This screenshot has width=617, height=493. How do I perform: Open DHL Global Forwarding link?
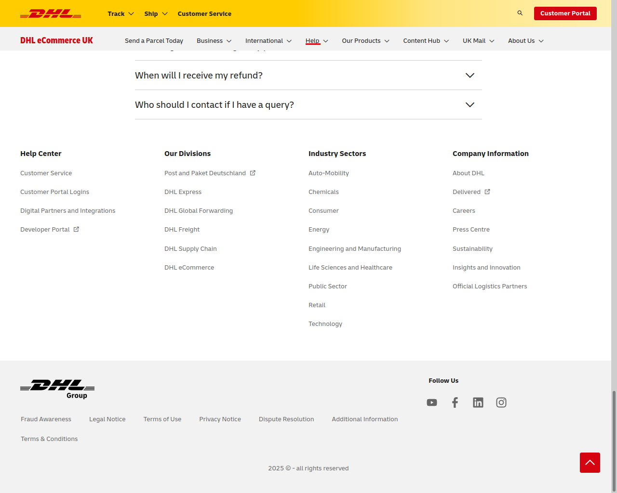tap(199, 210)
